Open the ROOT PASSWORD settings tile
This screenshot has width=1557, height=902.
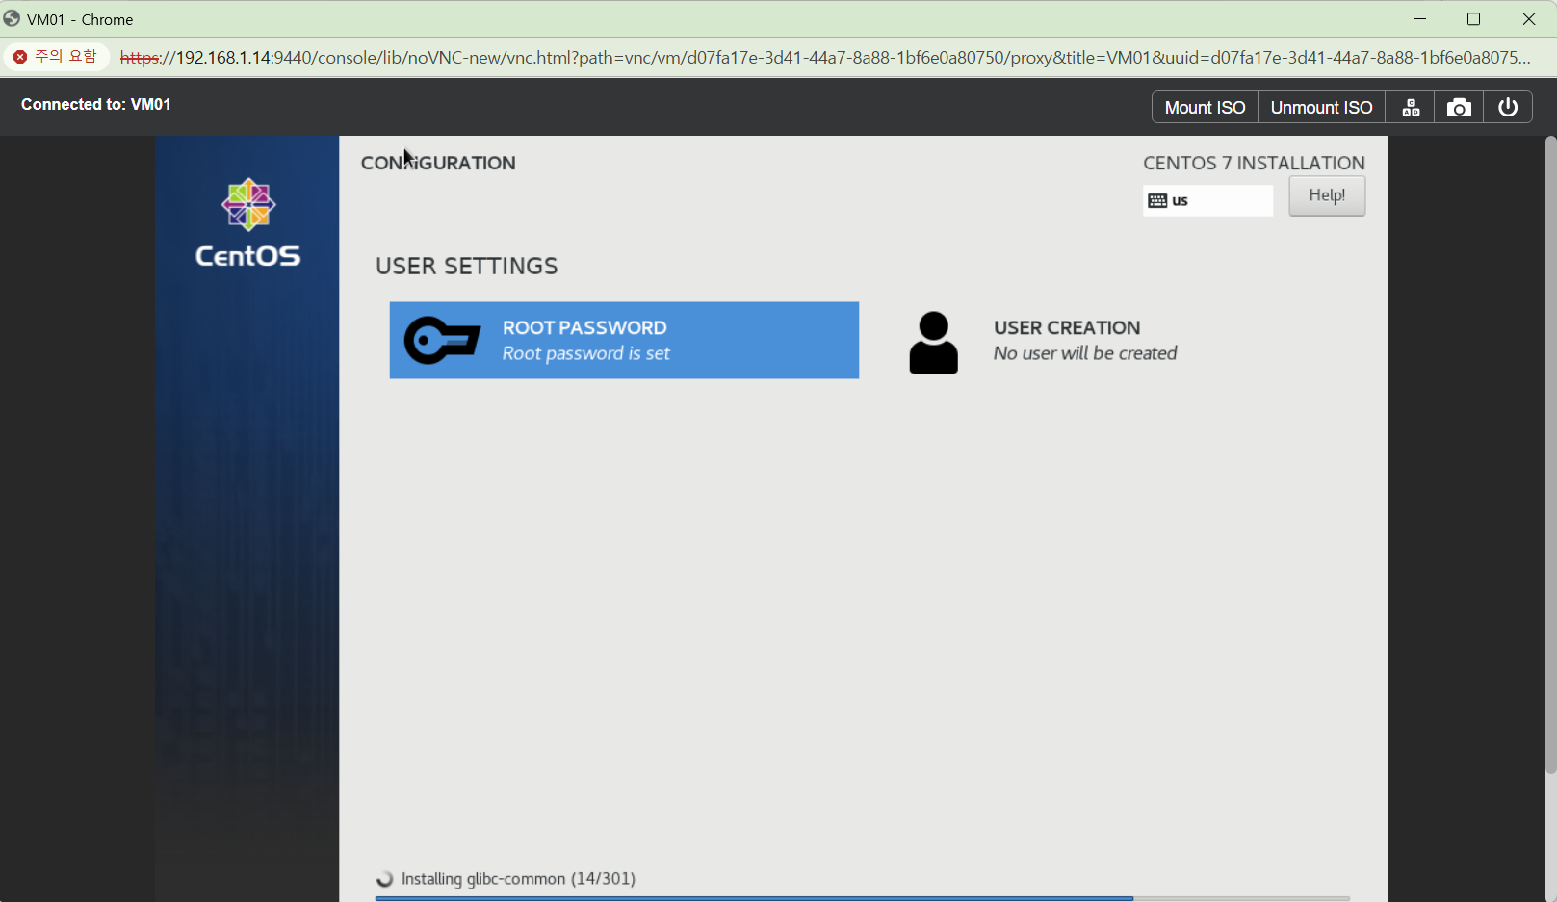click(624, 340)
